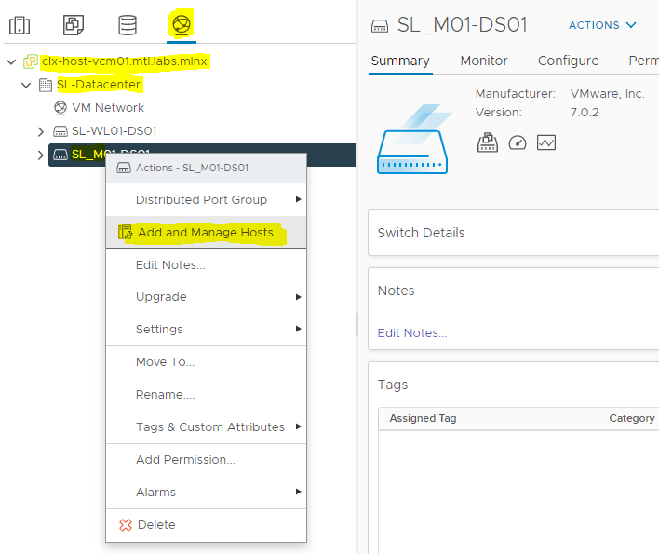Open Tags & Custom Attributes submenu
The height and width of the screenshot is (554, 659).
coord(206,427)
